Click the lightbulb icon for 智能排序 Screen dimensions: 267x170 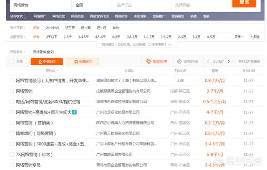point(149,61)
